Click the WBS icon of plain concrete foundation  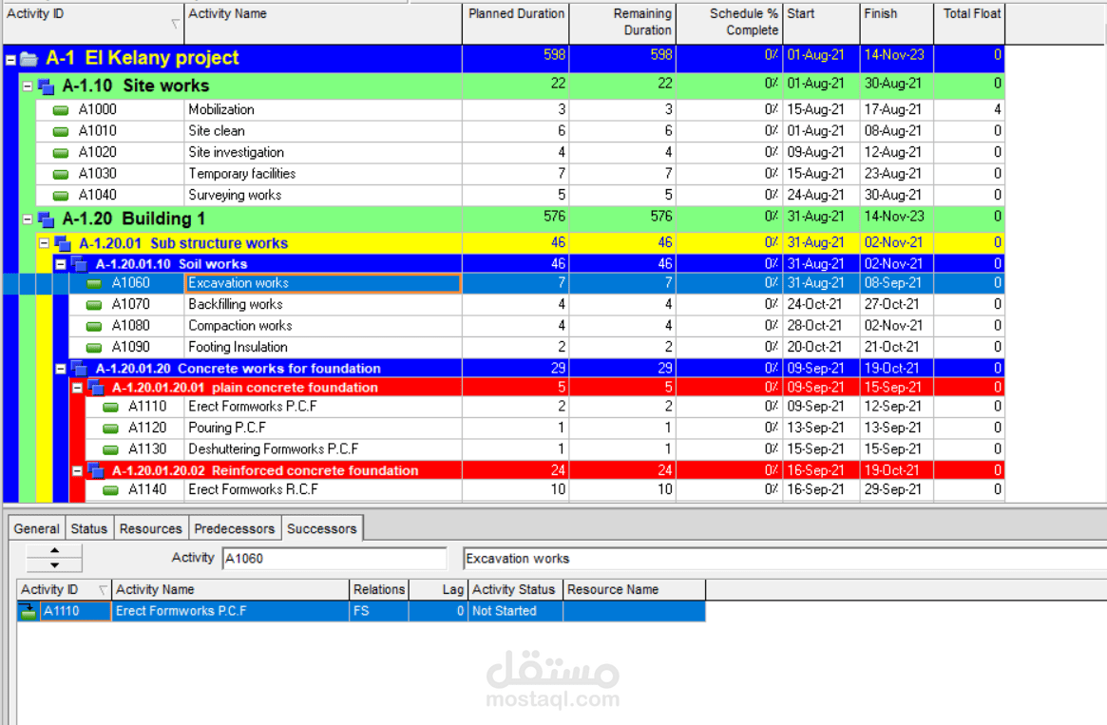tap(96, 388)
